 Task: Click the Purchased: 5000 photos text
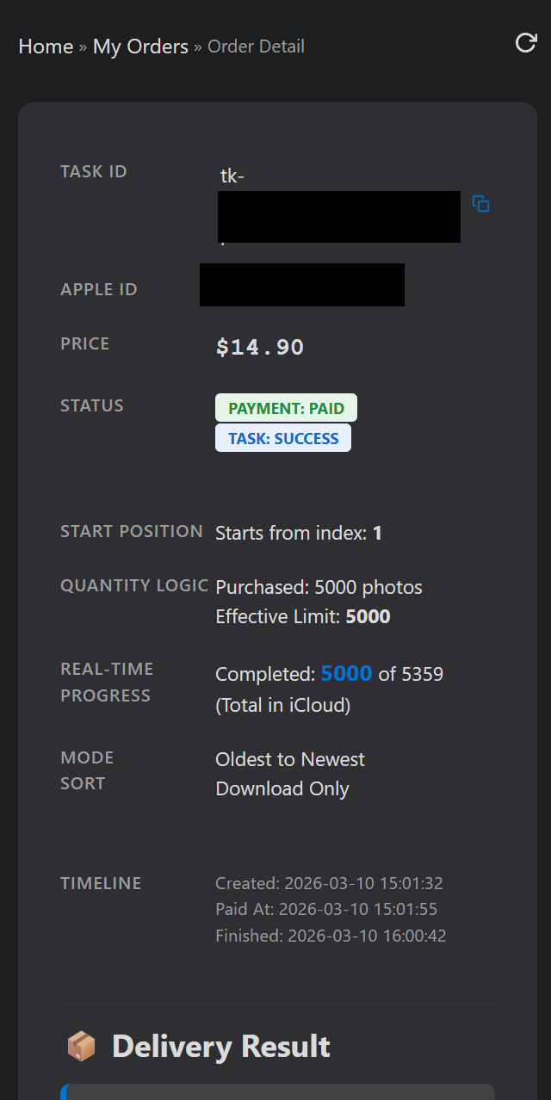pyautogui.click(x=319, y=587)
